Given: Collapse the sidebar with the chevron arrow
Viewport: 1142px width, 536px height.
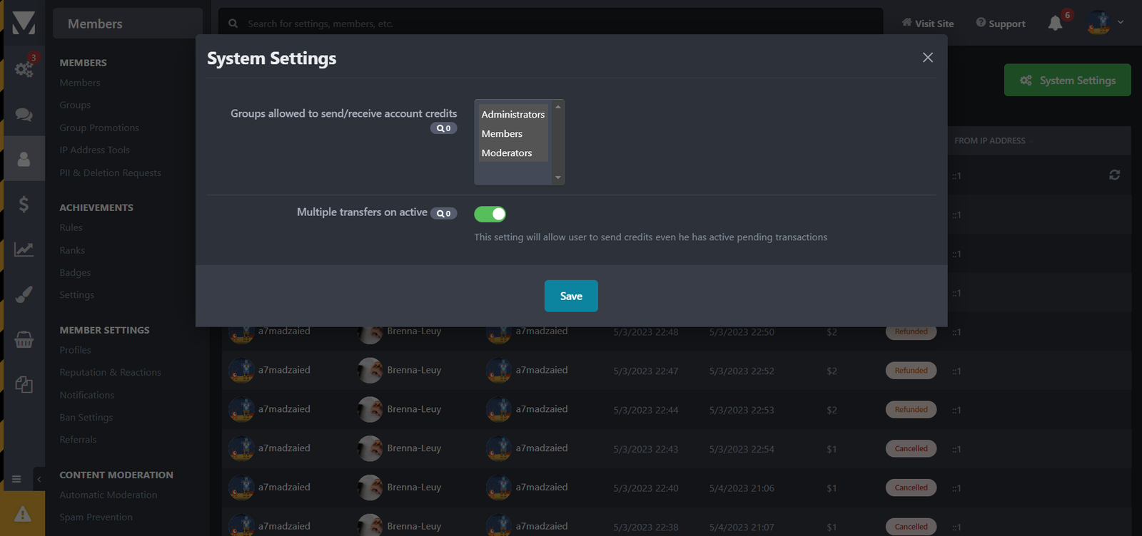Looking at the screenshot, I should tap(39, 479).
